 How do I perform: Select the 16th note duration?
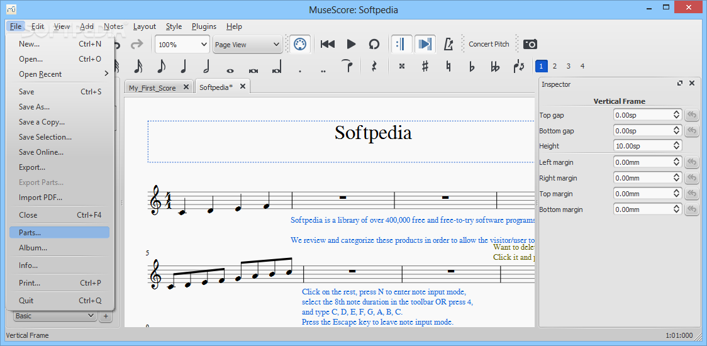138,67
